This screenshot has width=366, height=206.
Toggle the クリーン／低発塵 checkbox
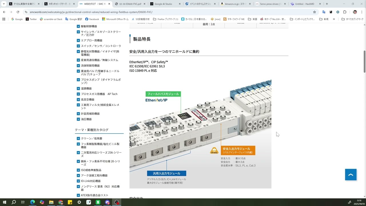coord(78,138)
